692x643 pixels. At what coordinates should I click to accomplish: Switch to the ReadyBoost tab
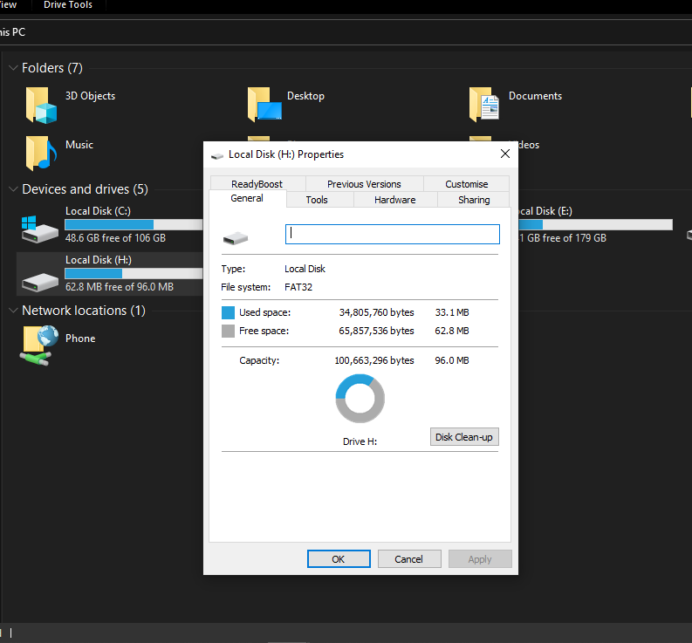[x=257, y=184]
